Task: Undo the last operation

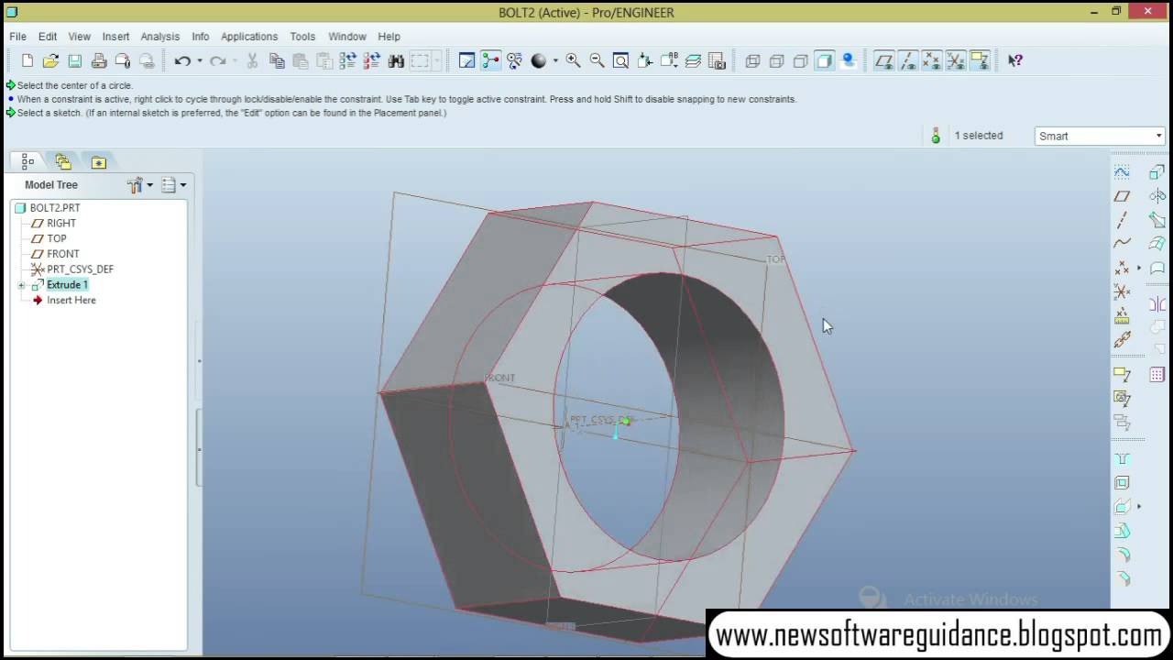Action: [182, 60]
